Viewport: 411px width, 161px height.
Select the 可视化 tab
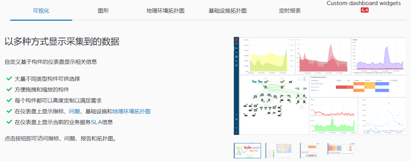click(41, 11)
